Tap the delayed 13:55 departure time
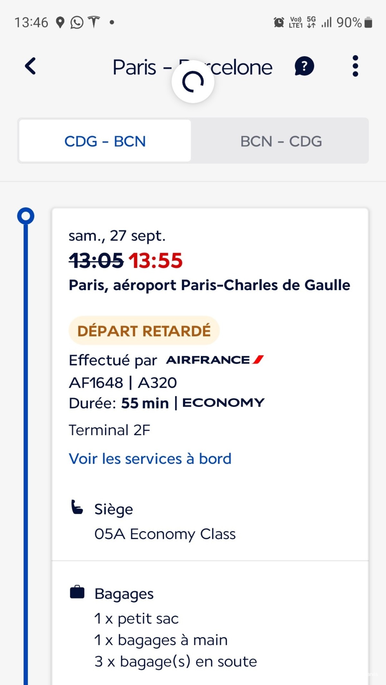The height and width of the screenshot is (685, 386). tap(156, 260)
